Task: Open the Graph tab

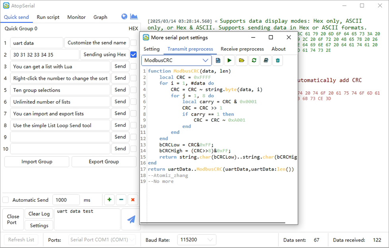Action: pyautogui.click(x=101, y=17)
